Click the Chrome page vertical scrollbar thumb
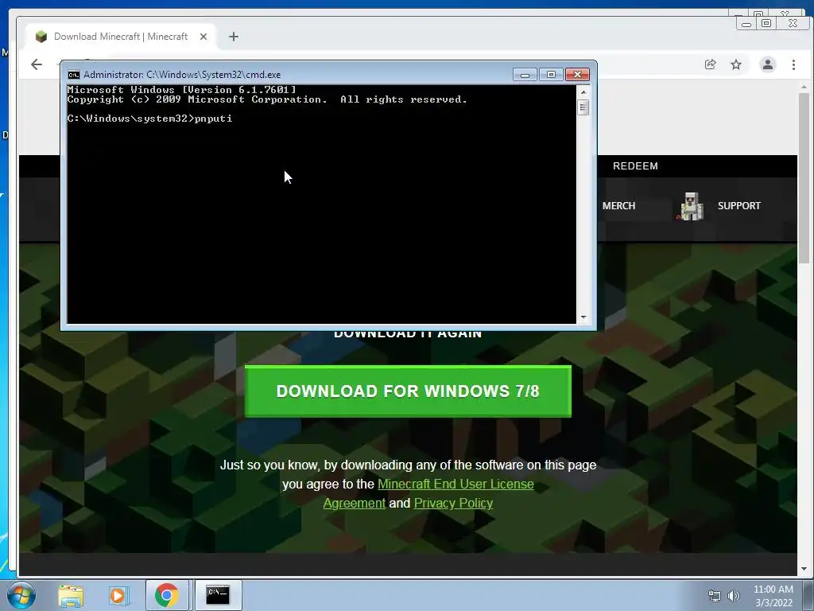 (x=804, y=177)
